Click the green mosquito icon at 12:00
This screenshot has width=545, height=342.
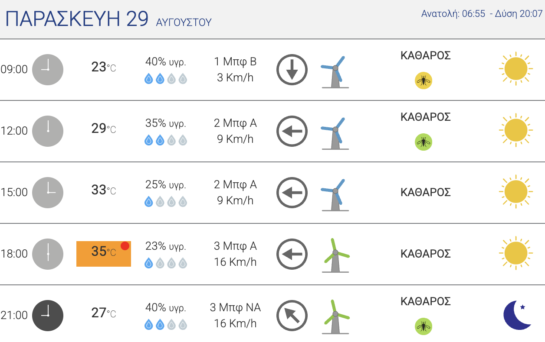click(424, 142)
